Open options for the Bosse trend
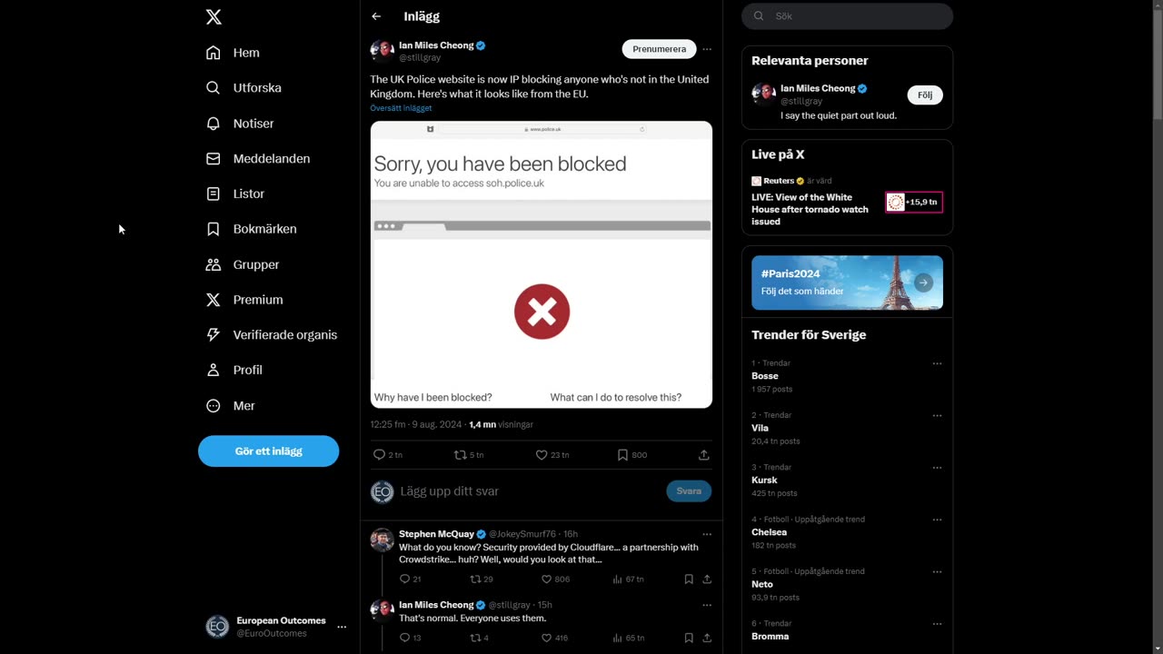This screenshot has width=1163, height=654. 937,363
